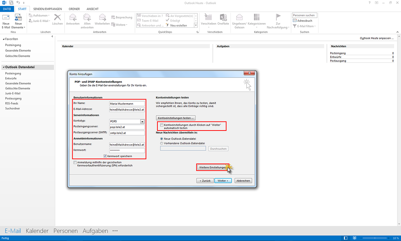This screenshot has width=401, height=241.
Task: Open the Verschieben dropdown
Action: click(x=209, y=21)
